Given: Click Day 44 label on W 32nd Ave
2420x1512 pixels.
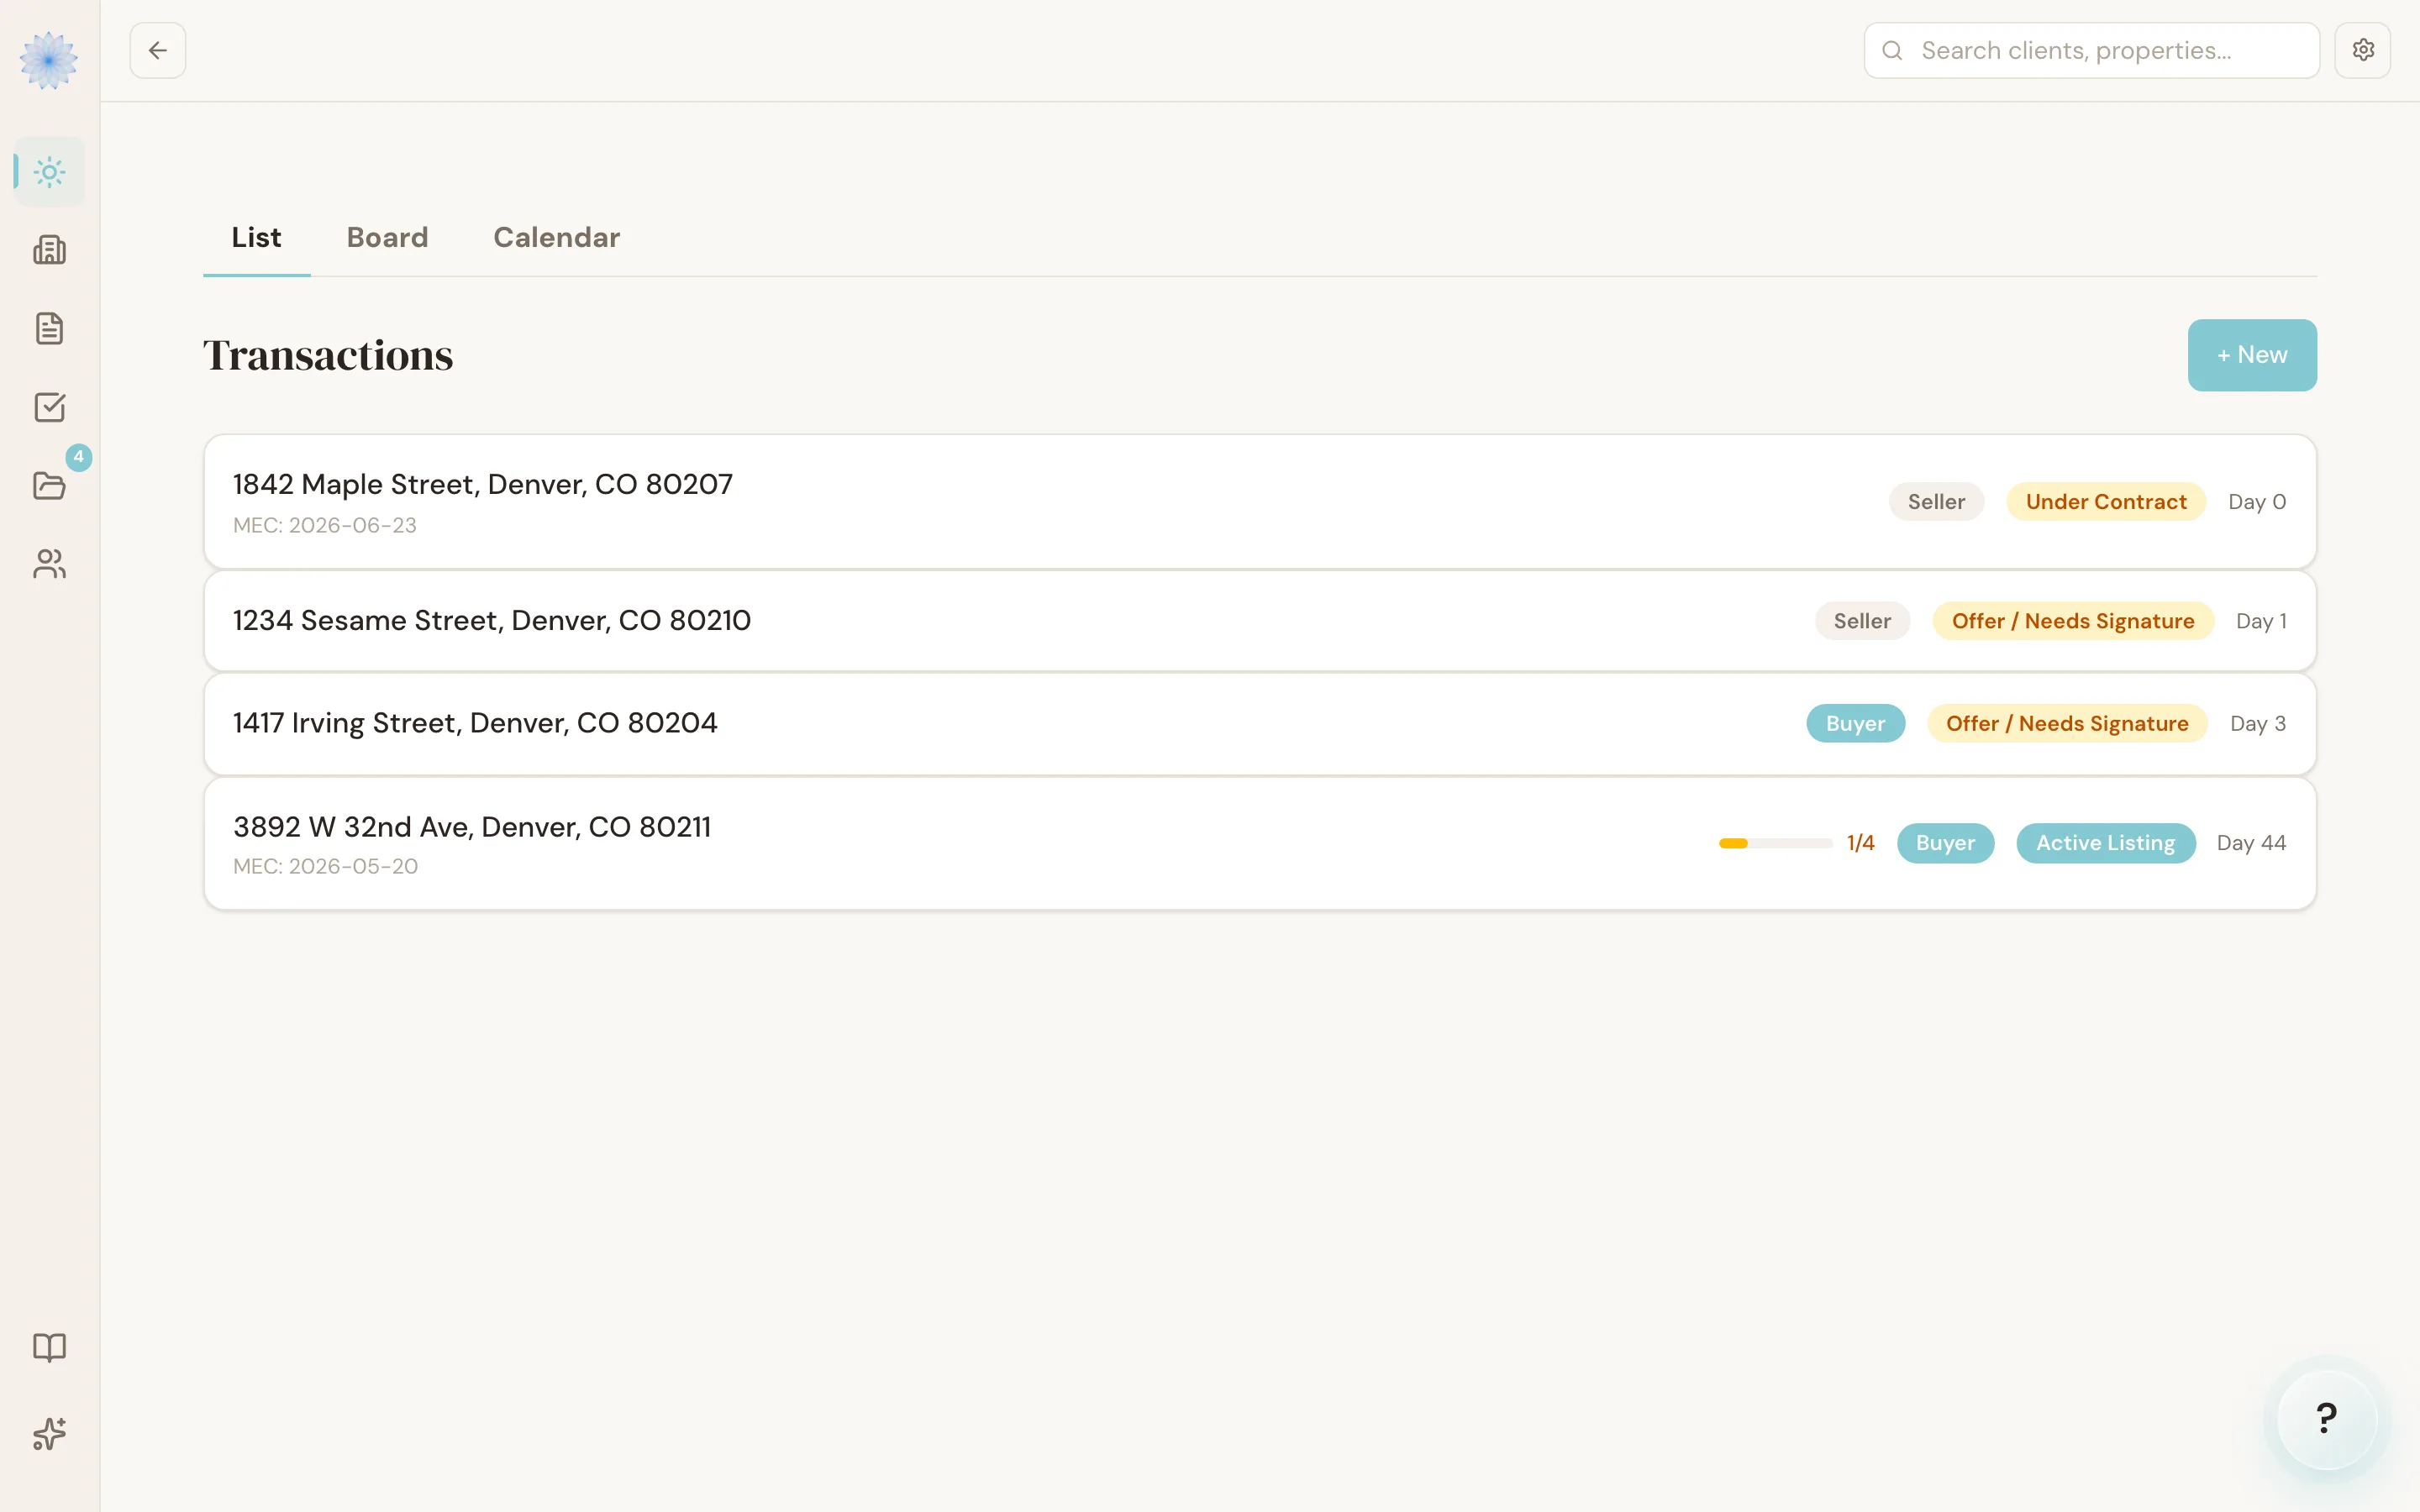Looking at the screenshot, I should point(2251,843).
